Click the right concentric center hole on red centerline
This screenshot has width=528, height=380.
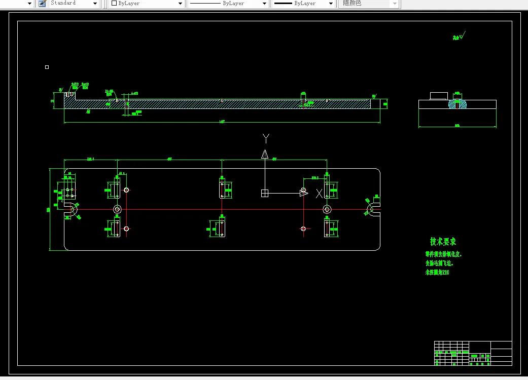coord(327,209)
